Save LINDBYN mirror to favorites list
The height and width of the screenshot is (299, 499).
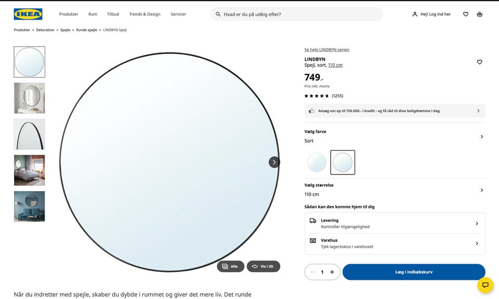coord(479,62)
